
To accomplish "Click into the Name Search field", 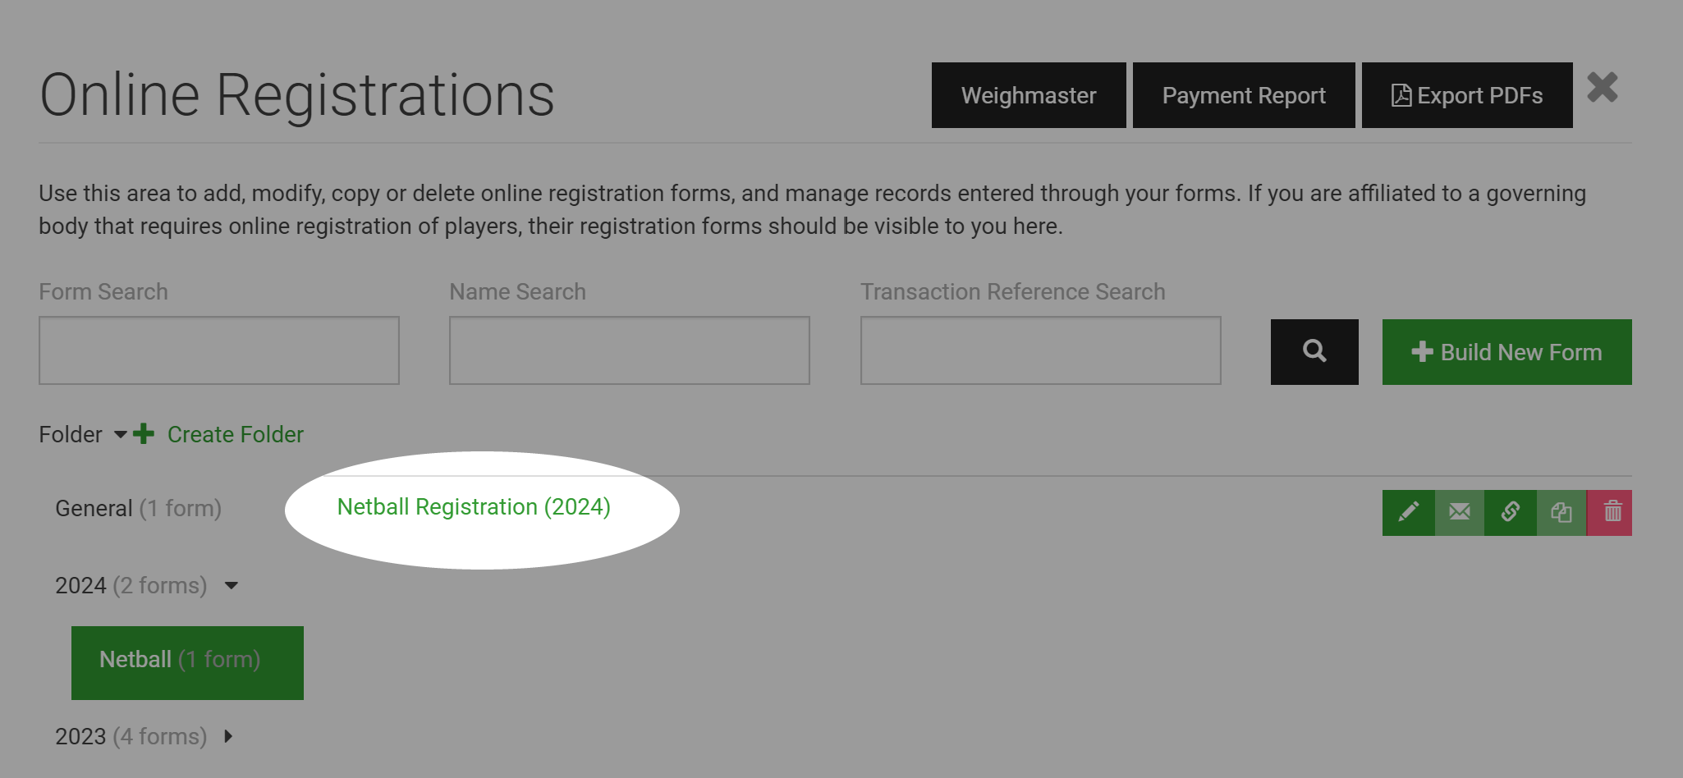I will (630, 350).
